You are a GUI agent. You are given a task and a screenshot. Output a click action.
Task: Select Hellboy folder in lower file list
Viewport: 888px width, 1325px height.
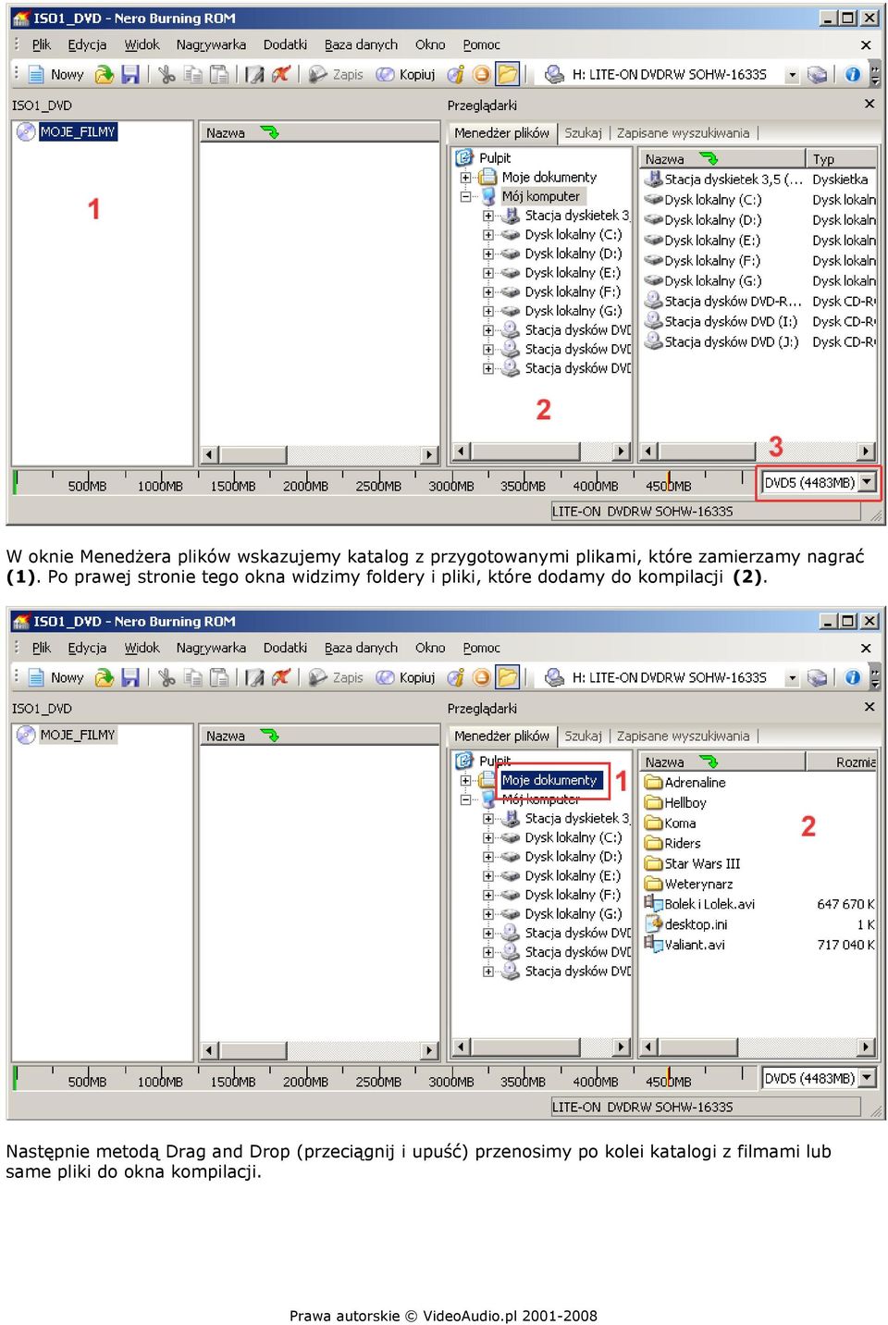tap(684, 803)
